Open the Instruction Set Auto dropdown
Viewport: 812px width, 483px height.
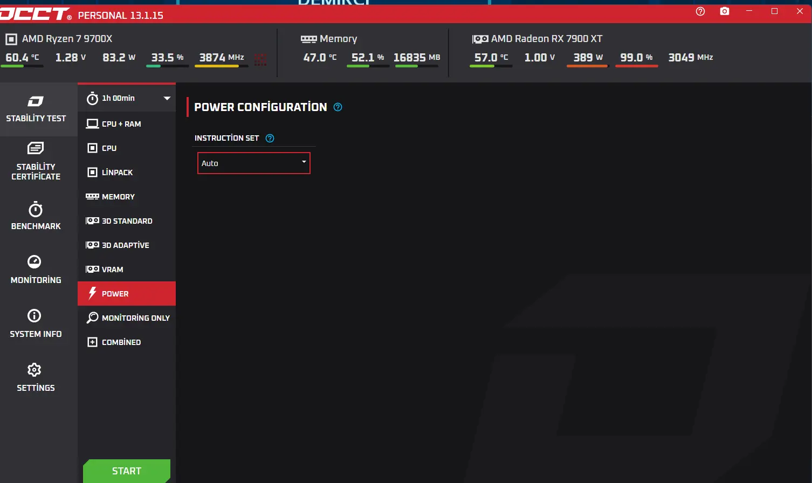click(254, 163)
